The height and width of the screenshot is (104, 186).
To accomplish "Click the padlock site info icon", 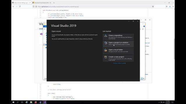I will (36, 7).
